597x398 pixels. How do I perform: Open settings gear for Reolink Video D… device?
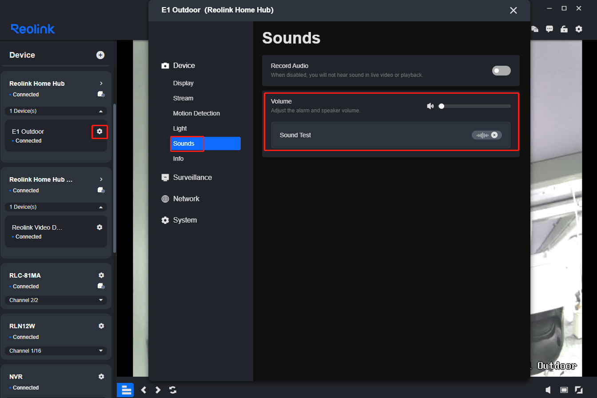point(99,227)
